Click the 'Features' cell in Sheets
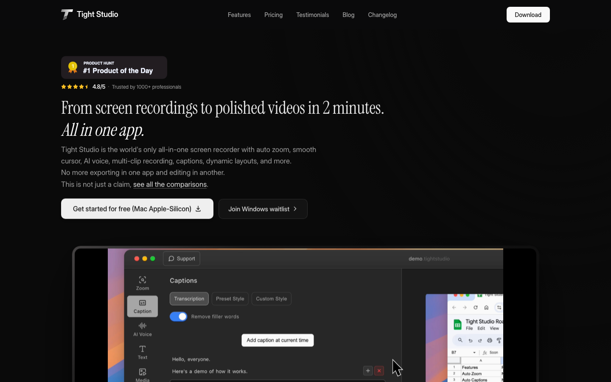 tap(481, 368)
